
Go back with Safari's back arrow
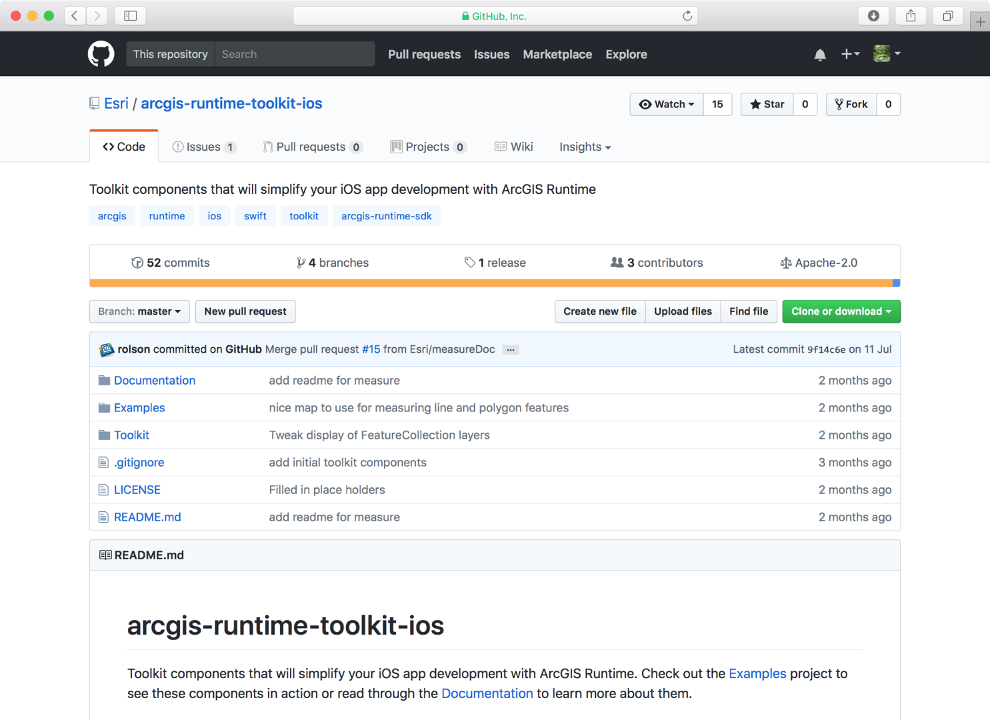(x=75, y=15)
